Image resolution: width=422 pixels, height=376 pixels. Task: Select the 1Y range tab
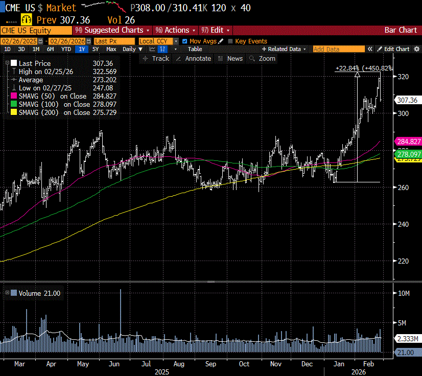[x=82, y=49]
